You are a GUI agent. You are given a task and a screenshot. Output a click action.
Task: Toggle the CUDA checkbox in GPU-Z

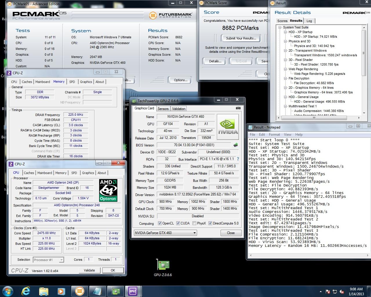point(178,223)
